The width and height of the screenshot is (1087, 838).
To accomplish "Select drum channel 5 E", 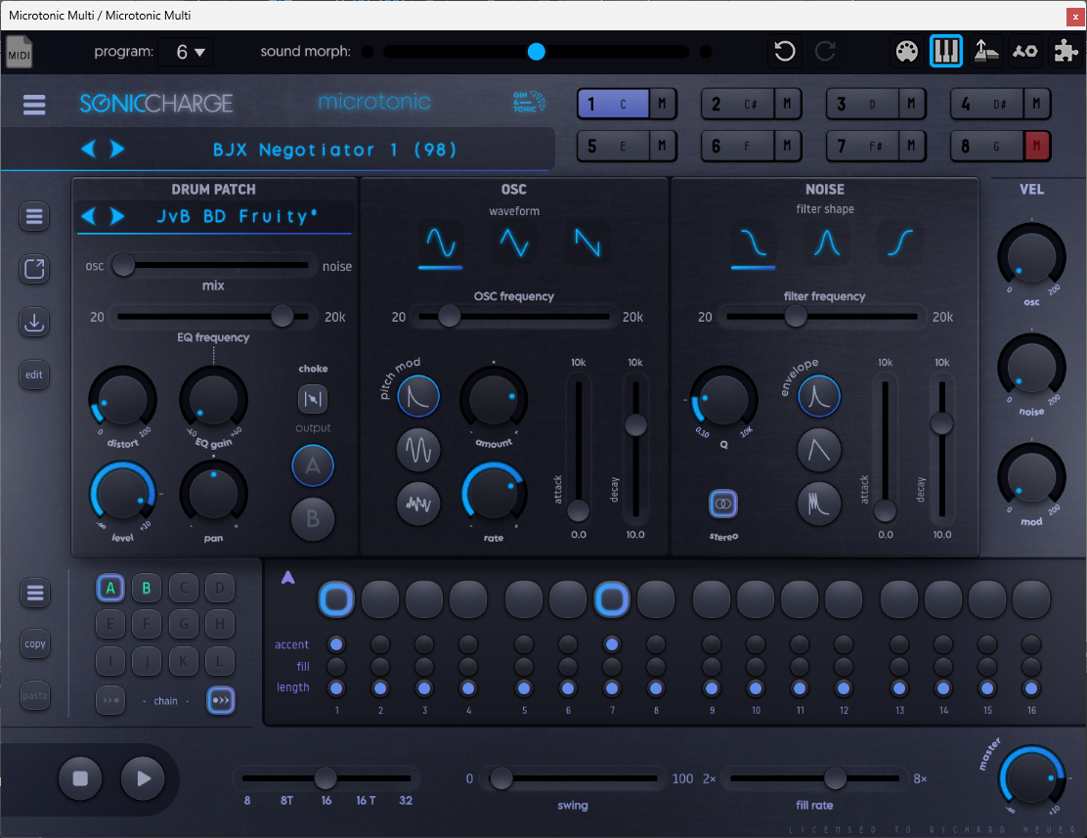I will (x=613, y=146).
